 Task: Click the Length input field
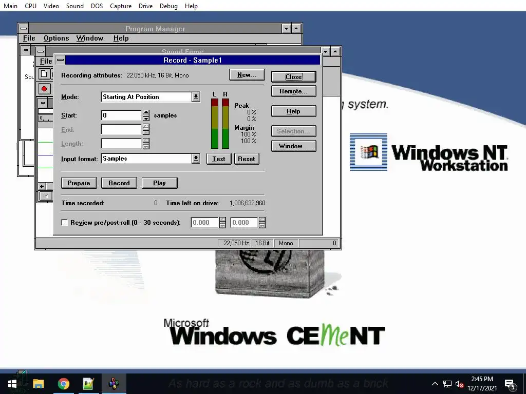coord(122,144)
